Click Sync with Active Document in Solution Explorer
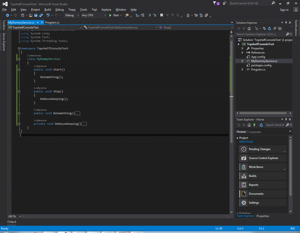 [x=264, y=28]
